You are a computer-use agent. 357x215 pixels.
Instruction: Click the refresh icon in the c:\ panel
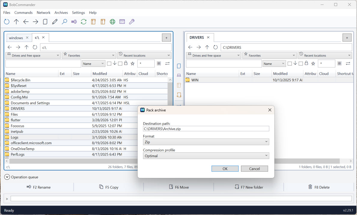click(35, 47)
